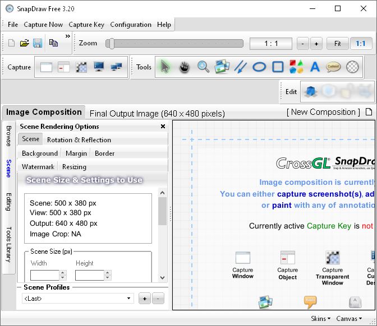Open the Help menu
377x326 pixels.
coord(164,25)
